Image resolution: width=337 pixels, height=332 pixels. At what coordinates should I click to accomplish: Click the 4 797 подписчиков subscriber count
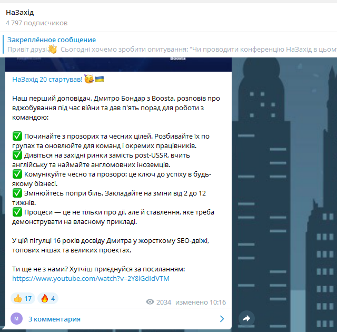pyautogui.click(x=36, y=23)
